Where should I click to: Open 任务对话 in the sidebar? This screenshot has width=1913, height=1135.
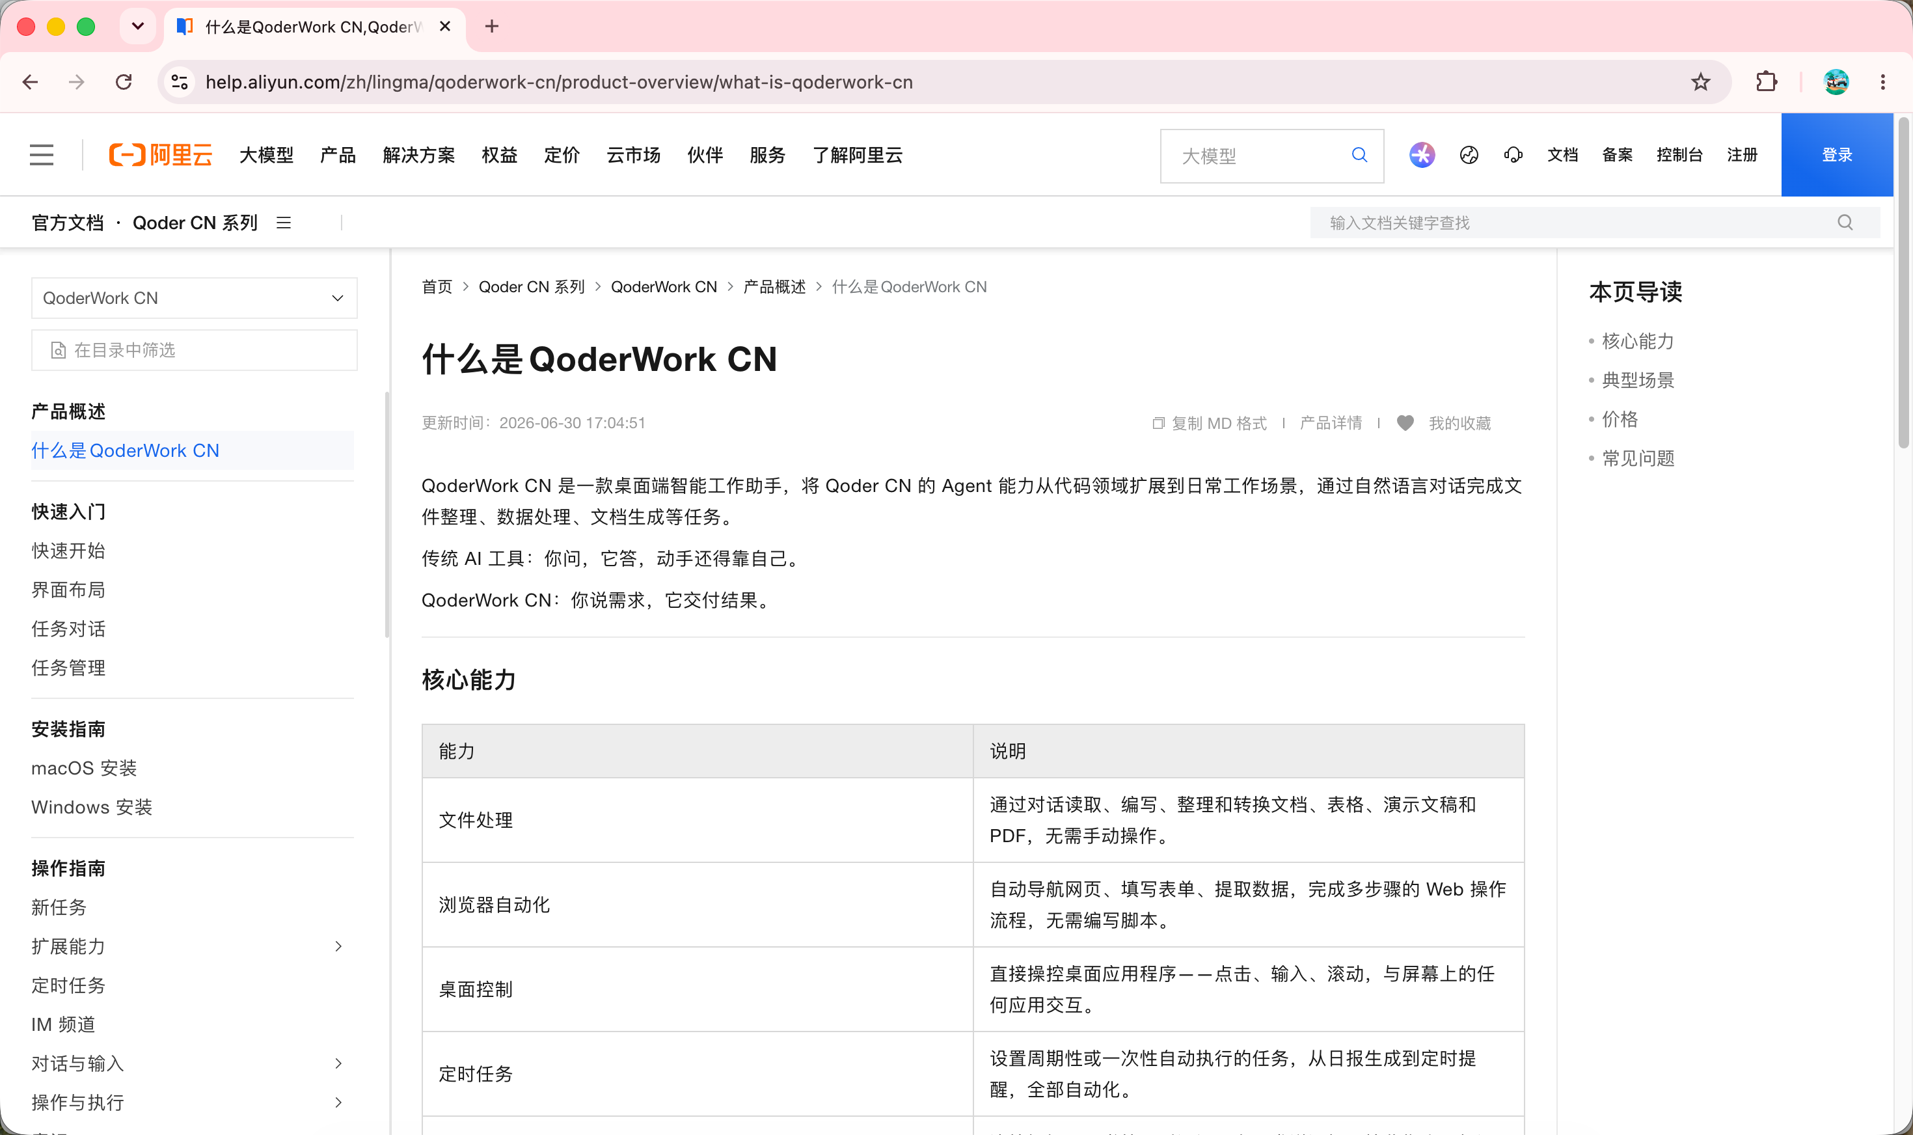[x=68, y=629]
